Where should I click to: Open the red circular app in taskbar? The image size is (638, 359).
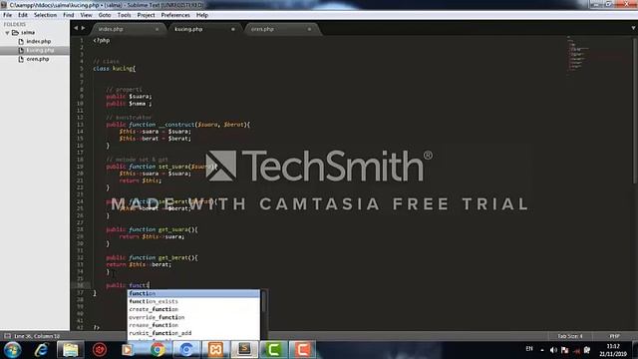click(x=100, y=350)
